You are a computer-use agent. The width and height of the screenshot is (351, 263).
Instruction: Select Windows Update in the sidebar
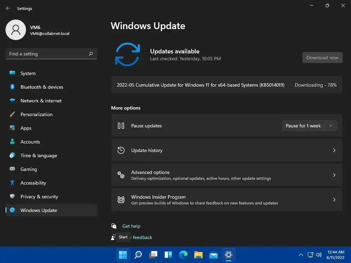coord(51,210)
